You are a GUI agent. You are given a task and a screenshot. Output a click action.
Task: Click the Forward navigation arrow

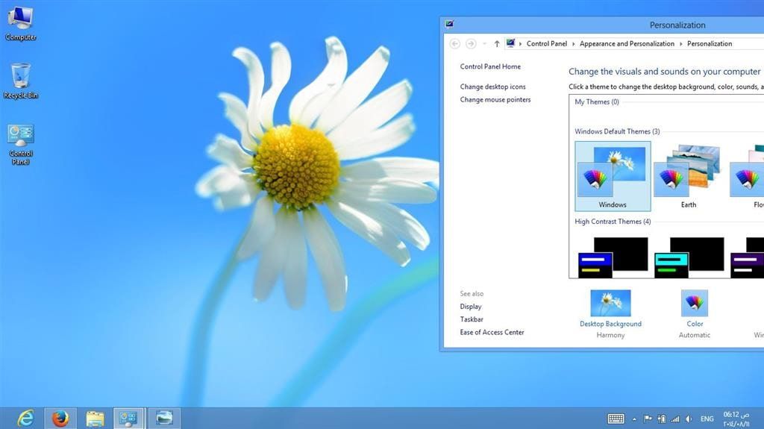(x=471, y=44)
